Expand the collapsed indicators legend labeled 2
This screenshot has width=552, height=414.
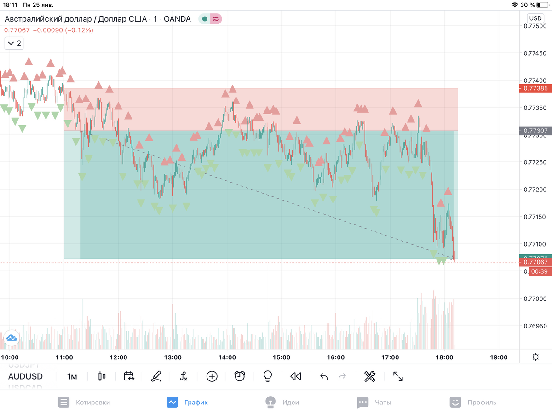pos(14,43)
